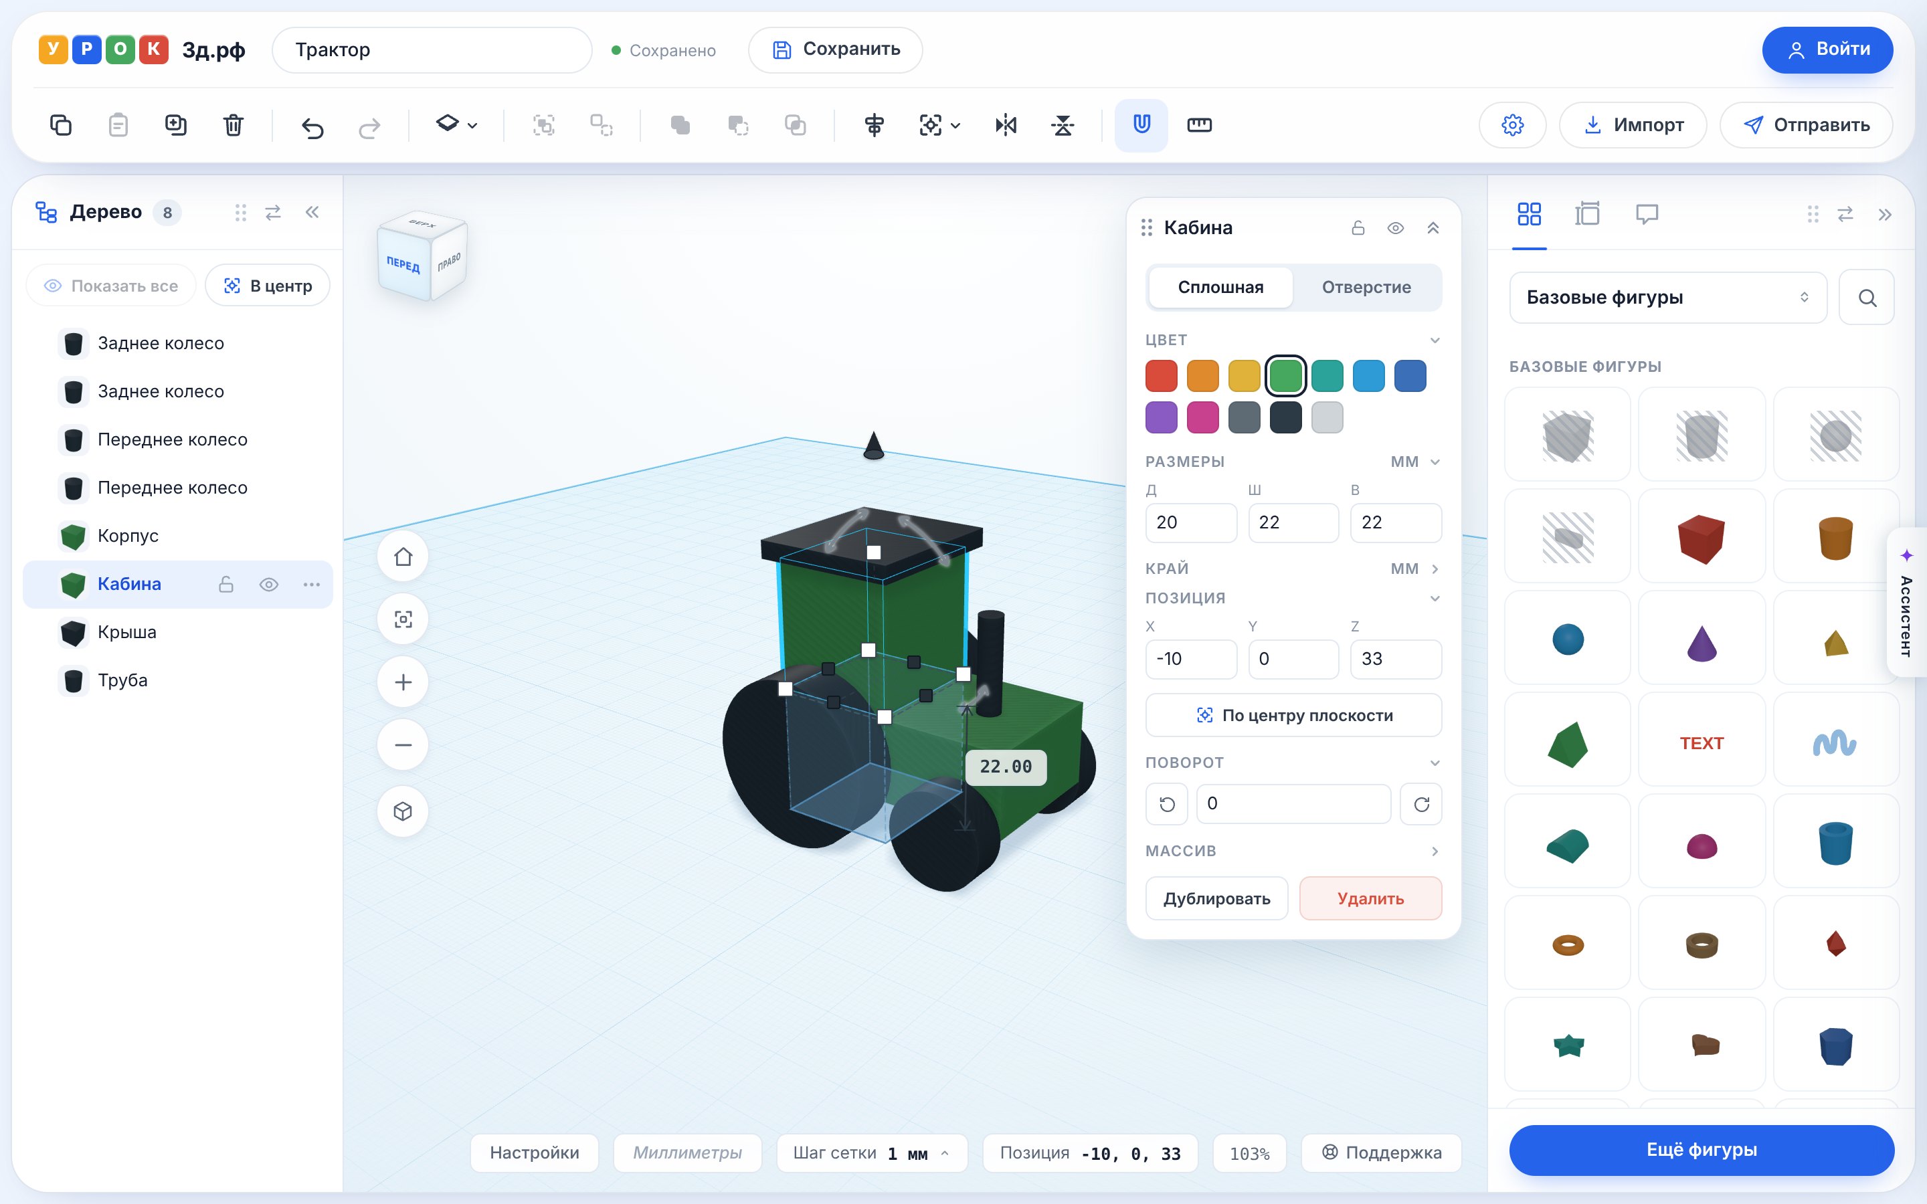Open the Базовые фигуры category dropdown

1667,298
